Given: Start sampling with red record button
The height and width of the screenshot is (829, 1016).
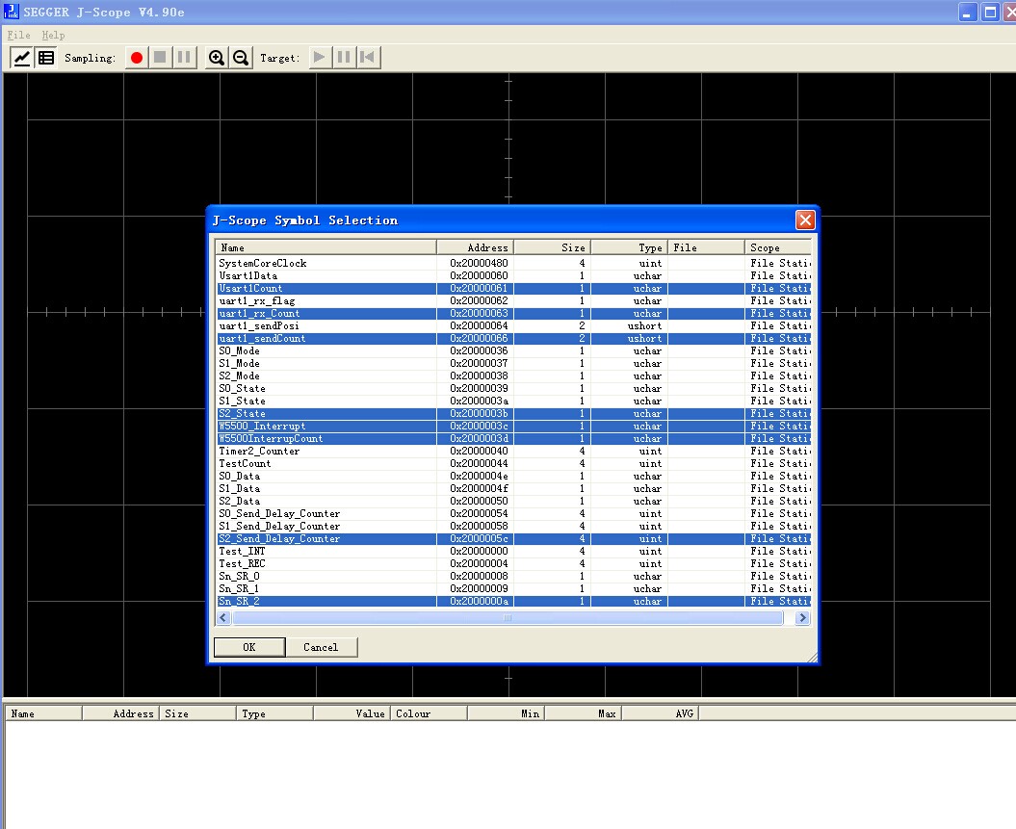Looking at the screenshot, I should (136, 58).
